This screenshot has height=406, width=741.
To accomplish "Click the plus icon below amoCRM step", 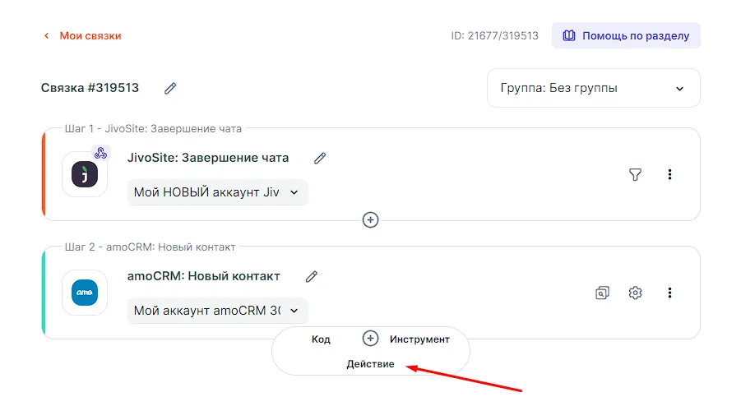I will click(x=371, y=339).
